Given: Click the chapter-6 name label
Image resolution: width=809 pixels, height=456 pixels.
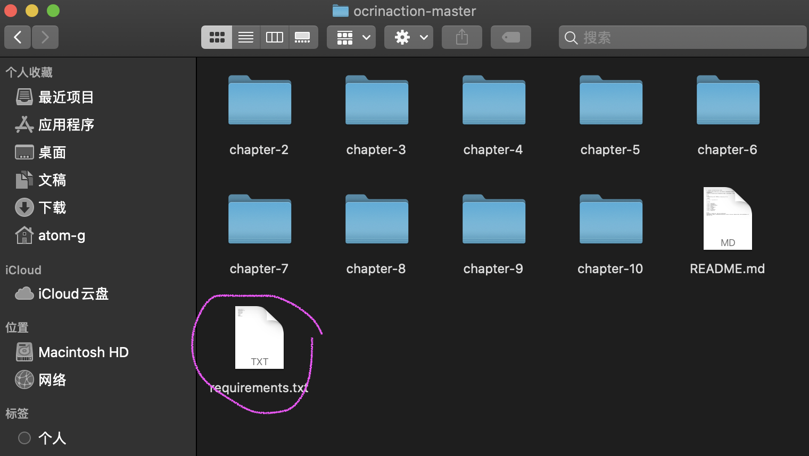Looking at the screenshot, I should [x=728, y=150].
